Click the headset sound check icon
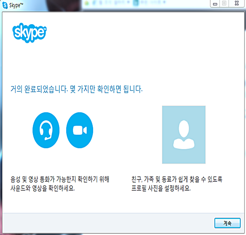Viewport: 246px width, 235px height. (46, 130)
